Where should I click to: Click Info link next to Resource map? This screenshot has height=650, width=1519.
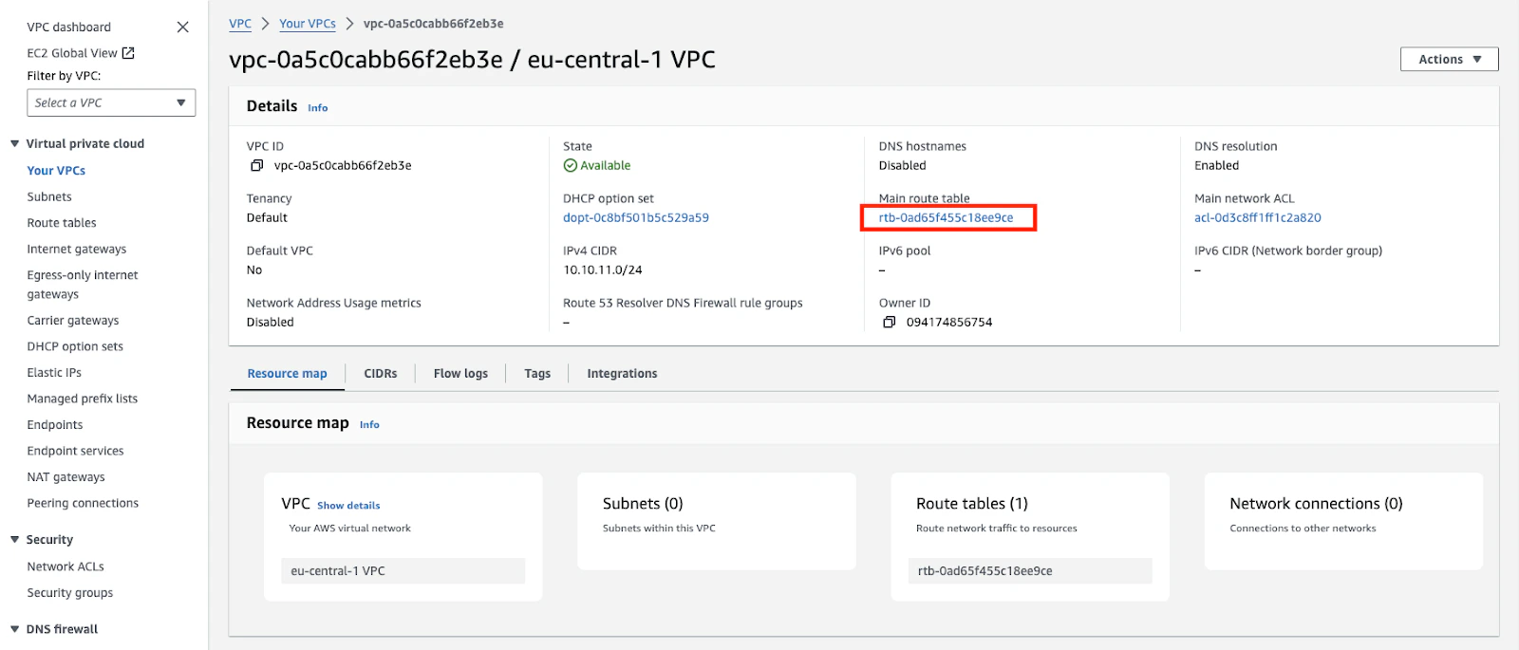coord(369,425)
